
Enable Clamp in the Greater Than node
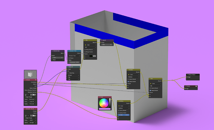[69, 58]
